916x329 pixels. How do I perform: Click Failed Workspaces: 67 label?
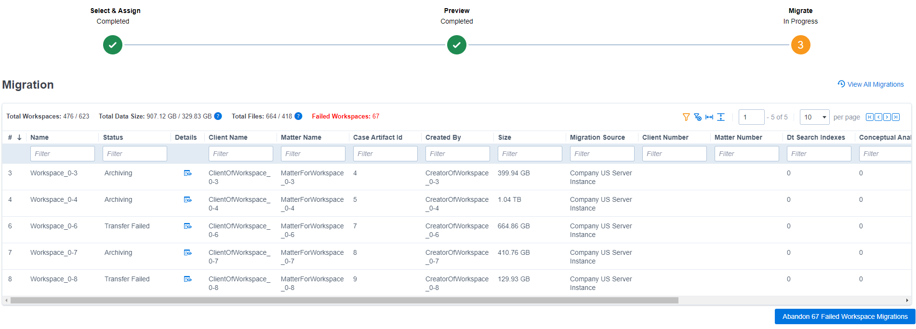click(345, 116)
